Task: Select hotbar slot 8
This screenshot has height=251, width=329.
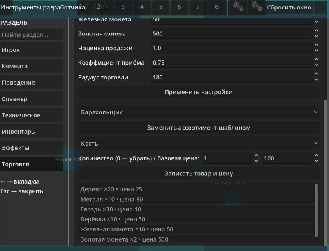Action: [x=217, y=7]
